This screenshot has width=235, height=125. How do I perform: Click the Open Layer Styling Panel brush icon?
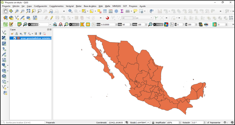[x=12, y=34]
